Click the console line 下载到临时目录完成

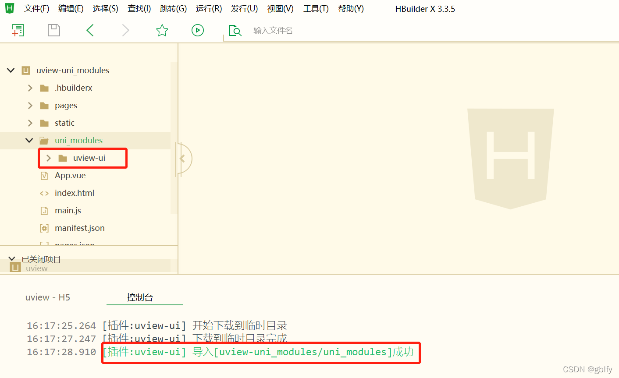click(x=240, y=339)
